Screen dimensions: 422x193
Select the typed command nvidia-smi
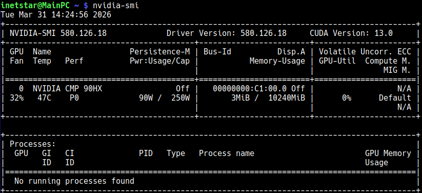(x=116, y=5)
